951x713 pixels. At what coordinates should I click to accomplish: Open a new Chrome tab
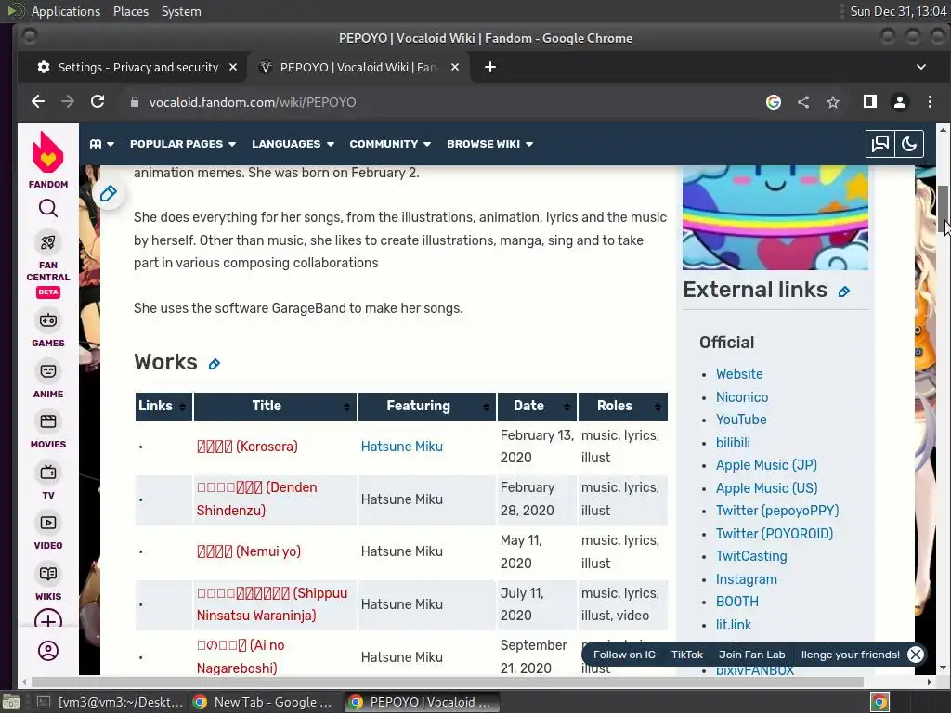point(490,67)
